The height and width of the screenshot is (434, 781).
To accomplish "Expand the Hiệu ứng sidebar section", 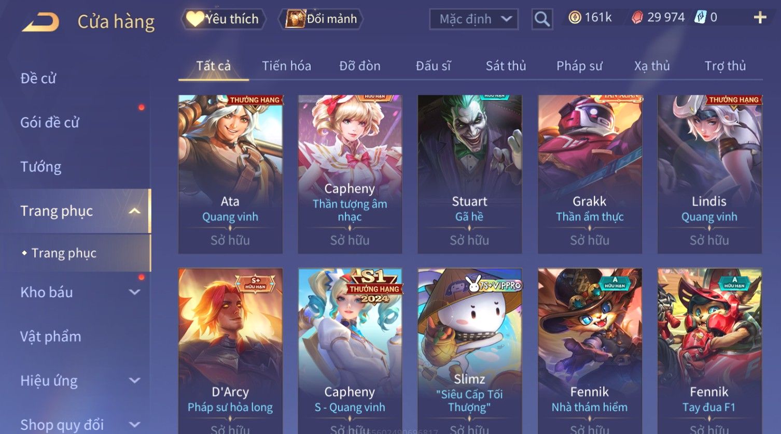I will 134,381.
